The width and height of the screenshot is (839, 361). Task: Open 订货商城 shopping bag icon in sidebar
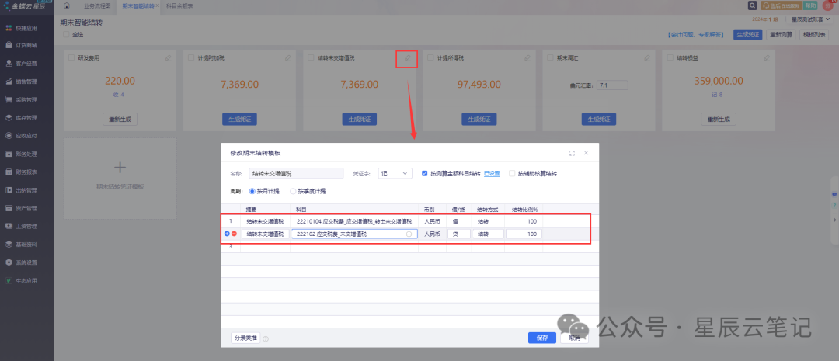(x=9, y=46)
